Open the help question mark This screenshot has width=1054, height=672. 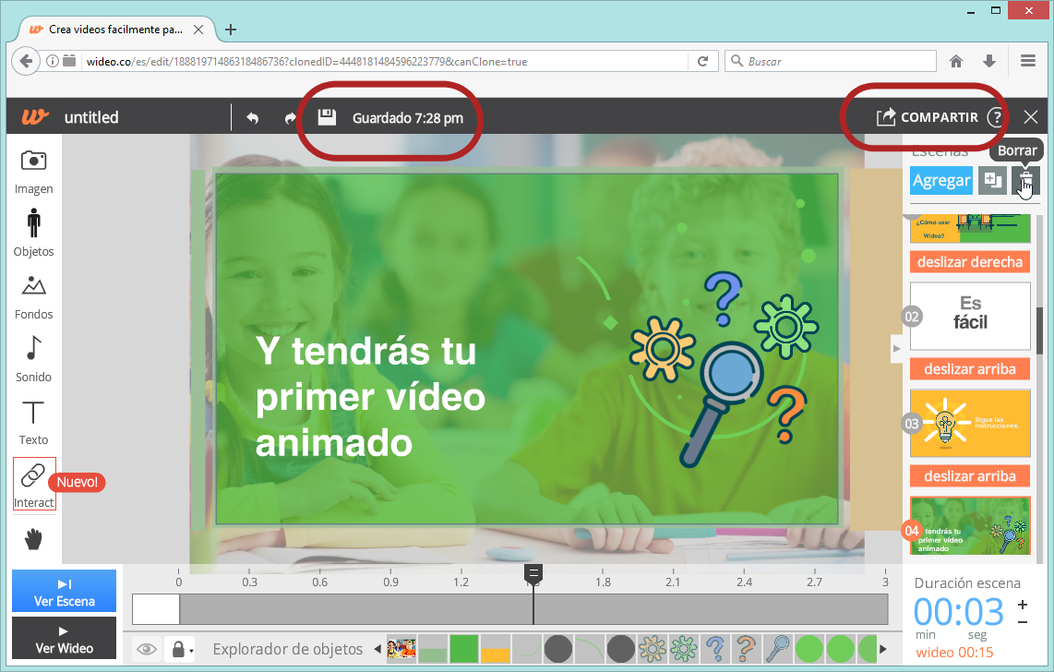coord(996,117)
